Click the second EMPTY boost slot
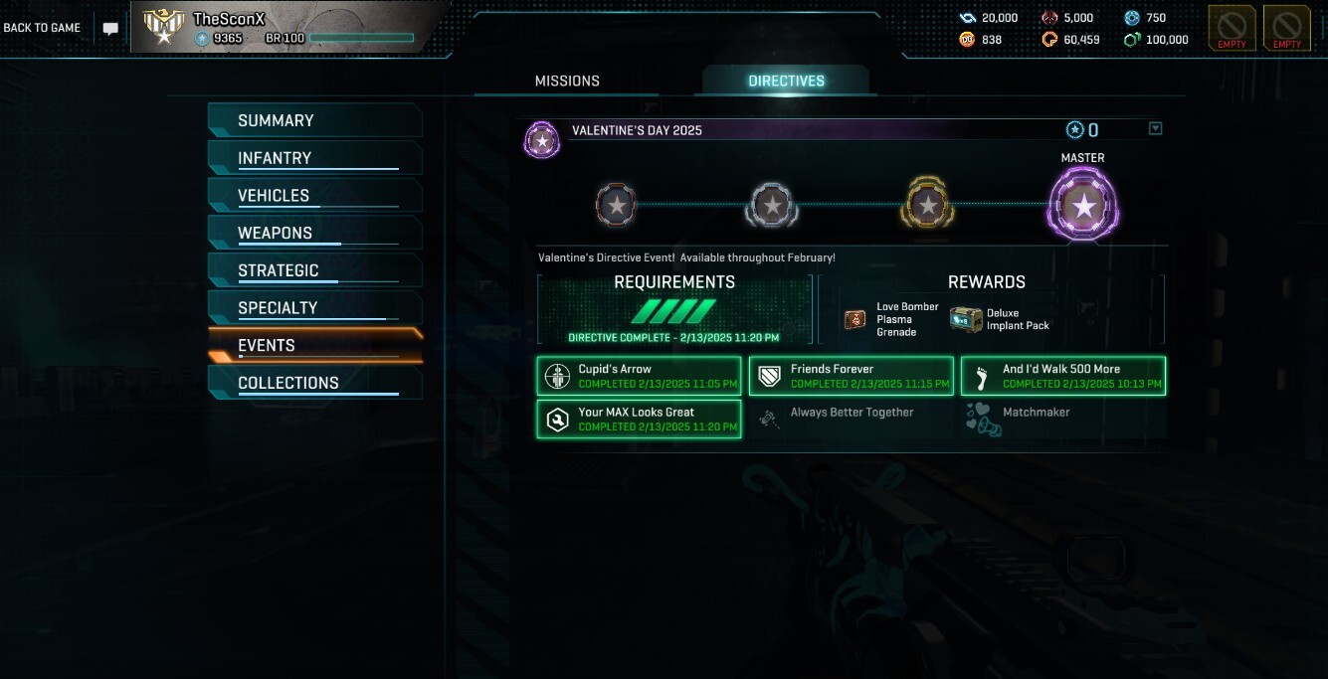The width and height of the screenshot is (1328, 679). click(1286, 28)
